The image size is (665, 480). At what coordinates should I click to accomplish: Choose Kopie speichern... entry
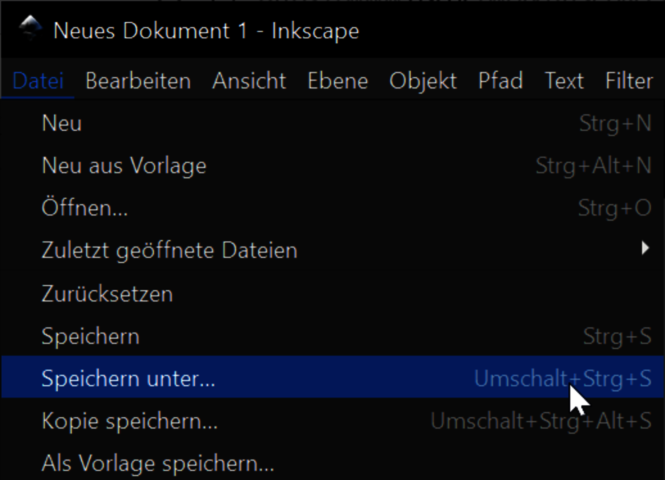129,421
